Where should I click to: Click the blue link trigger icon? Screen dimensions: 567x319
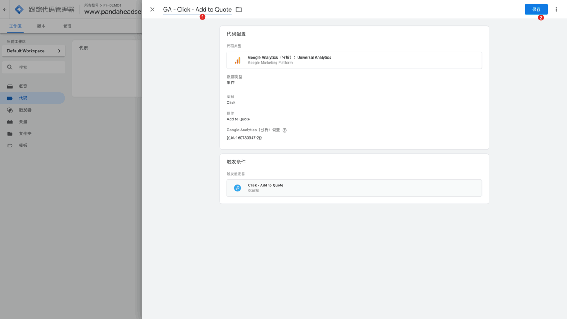[237, 188]
